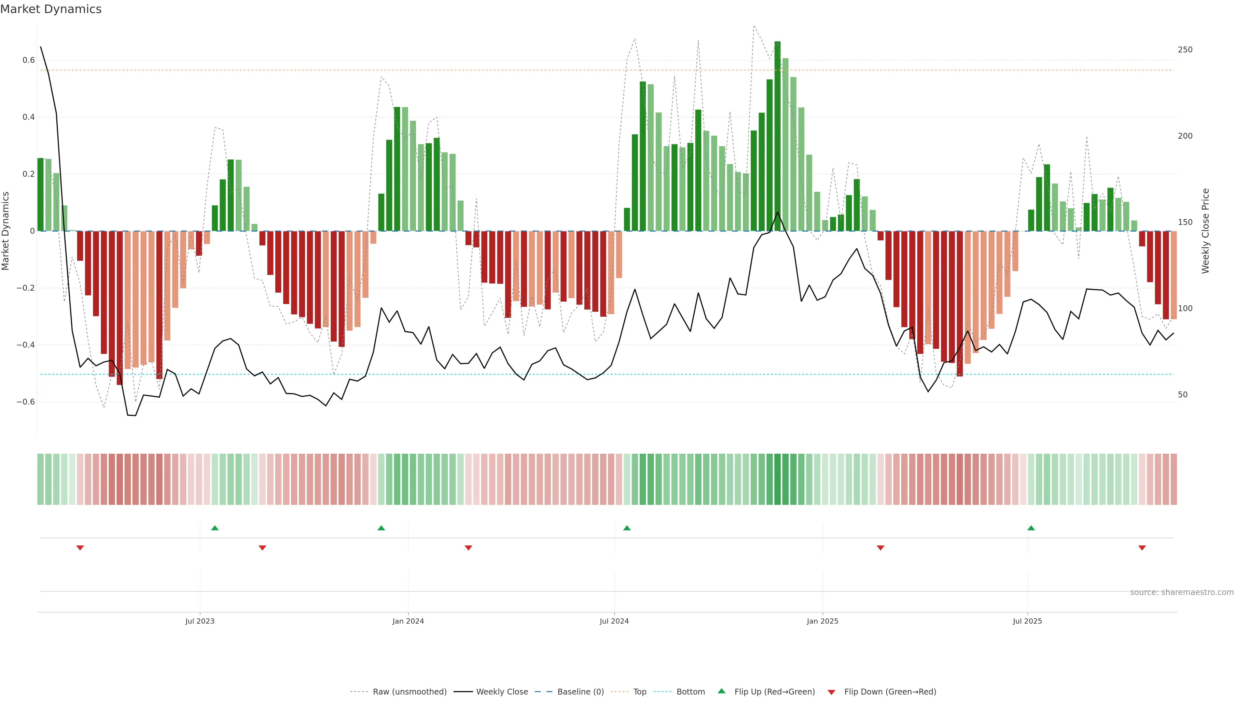Click the Jan 2024 x-axis label
This screenshot has height=703, width=1250.
click(408, 621)
